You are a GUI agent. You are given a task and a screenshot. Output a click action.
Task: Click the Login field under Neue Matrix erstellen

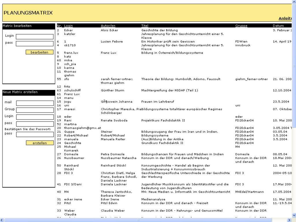click(35, 117)
